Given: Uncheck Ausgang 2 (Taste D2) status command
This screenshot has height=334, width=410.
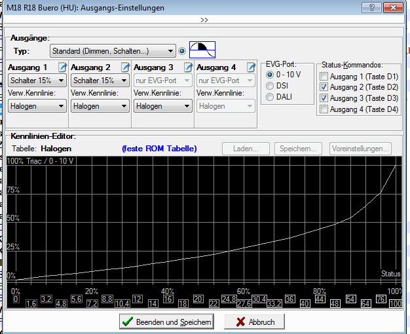Looking at the screenshot, I should (x=323, y=87).
